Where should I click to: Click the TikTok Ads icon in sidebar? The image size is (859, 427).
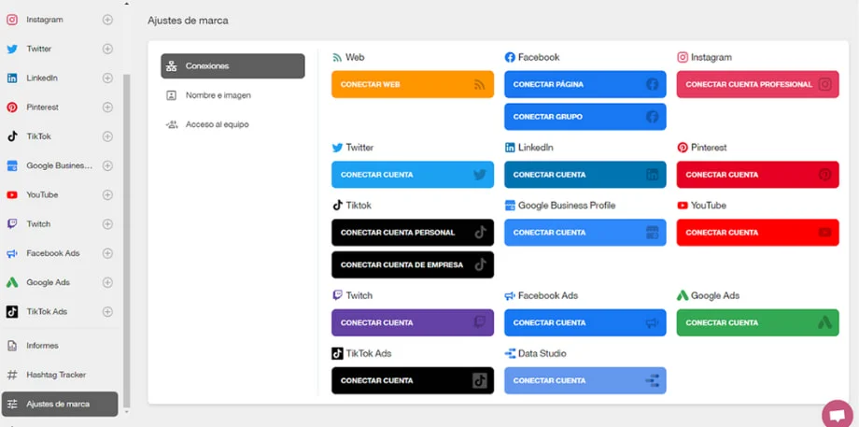(12, 312)
